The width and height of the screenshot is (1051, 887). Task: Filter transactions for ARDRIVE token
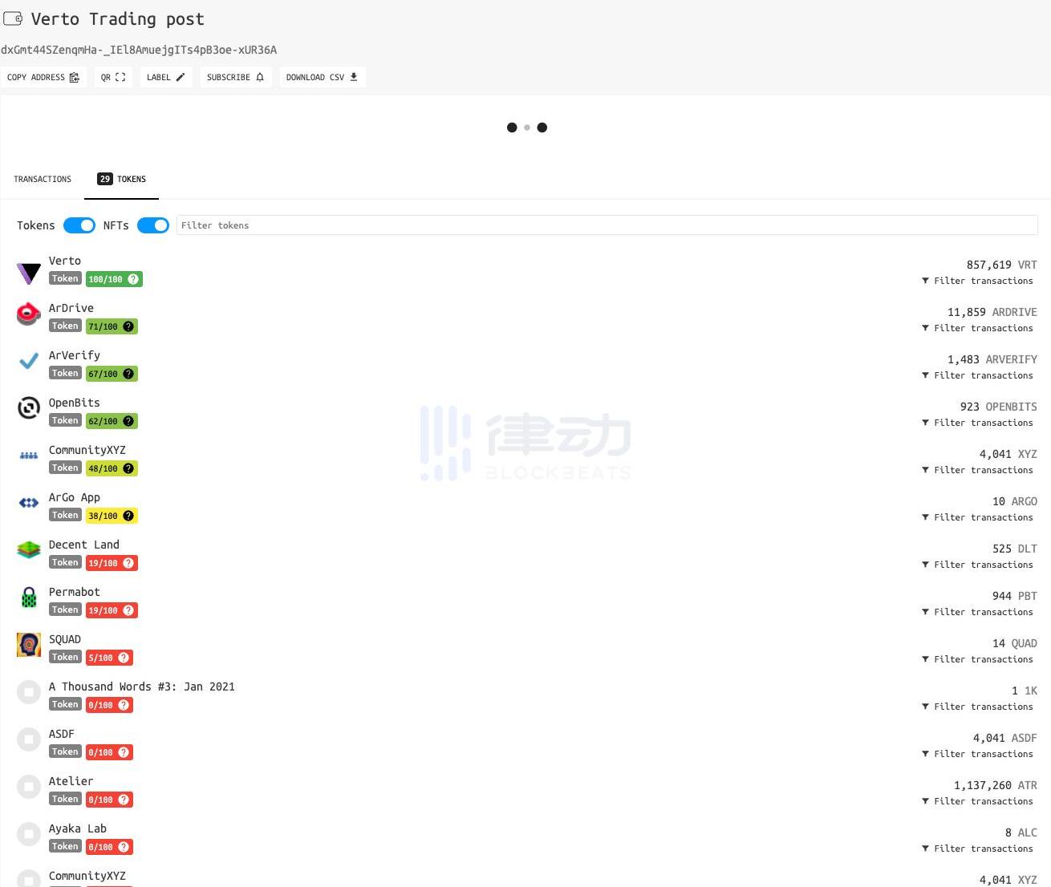tap(977, 328)
